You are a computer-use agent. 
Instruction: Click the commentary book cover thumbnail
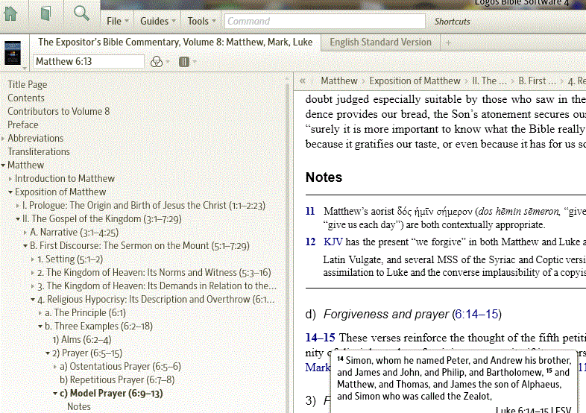(13, 53)
